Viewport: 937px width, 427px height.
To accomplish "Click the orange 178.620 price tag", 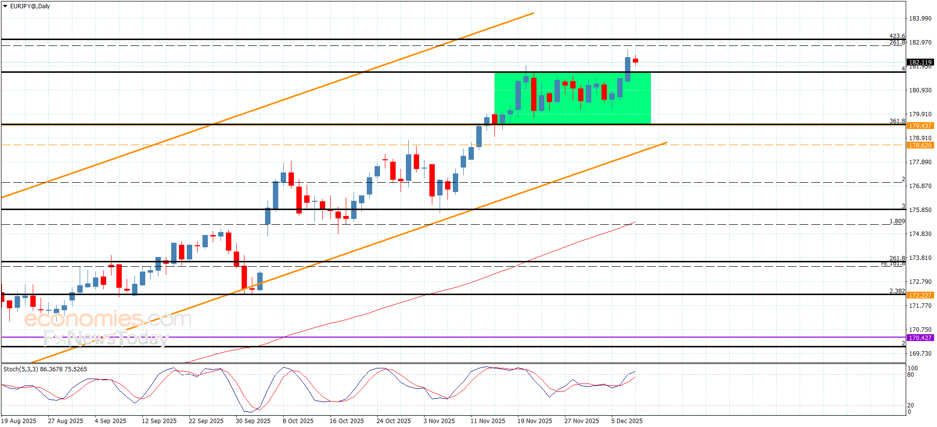I will 920,145.
